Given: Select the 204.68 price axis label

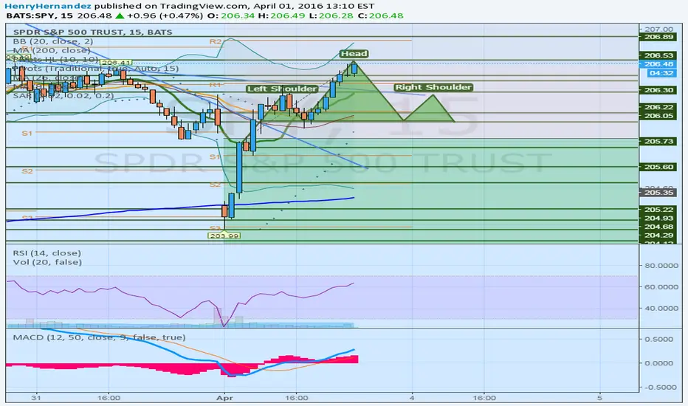Looking at the screenshot, I should tap(658, 227).
